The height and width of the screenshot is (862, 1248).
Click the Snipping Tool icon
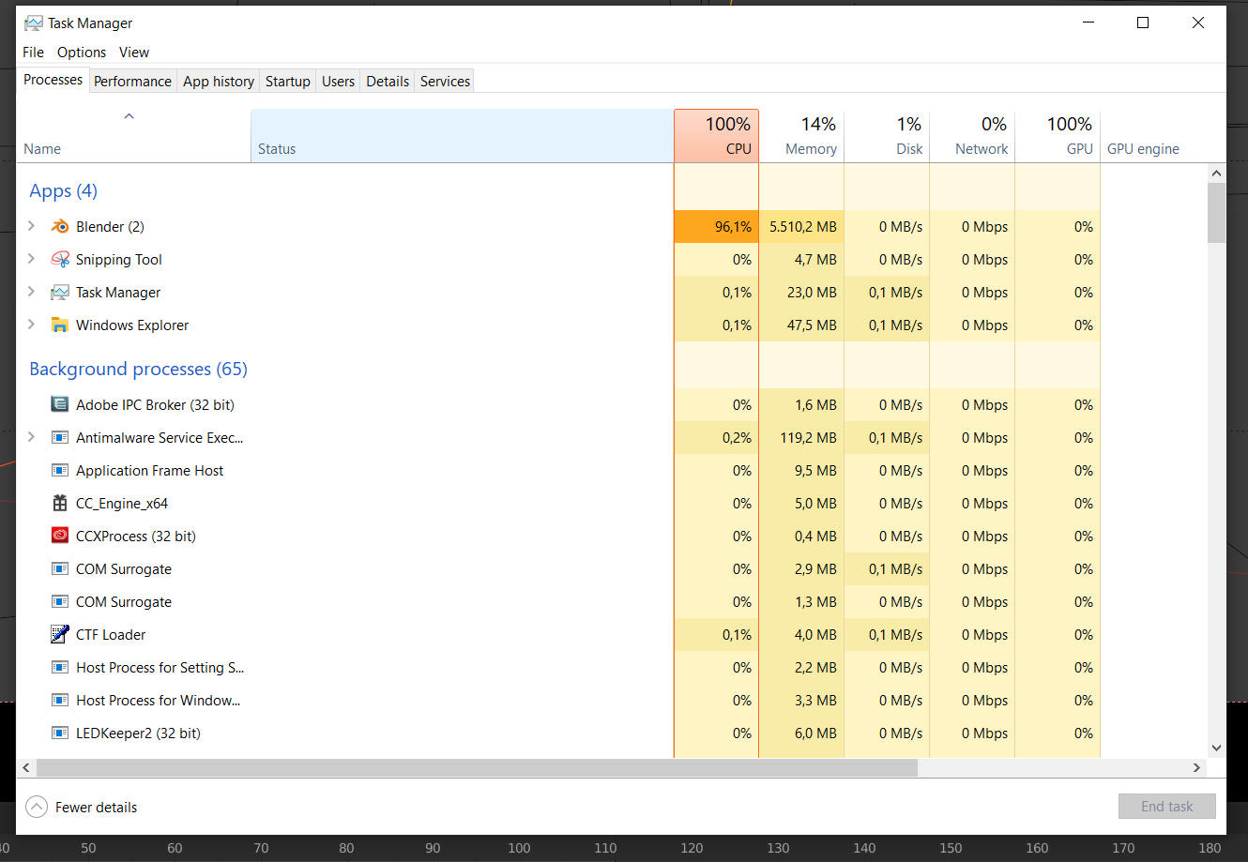[x=60, y=260]
